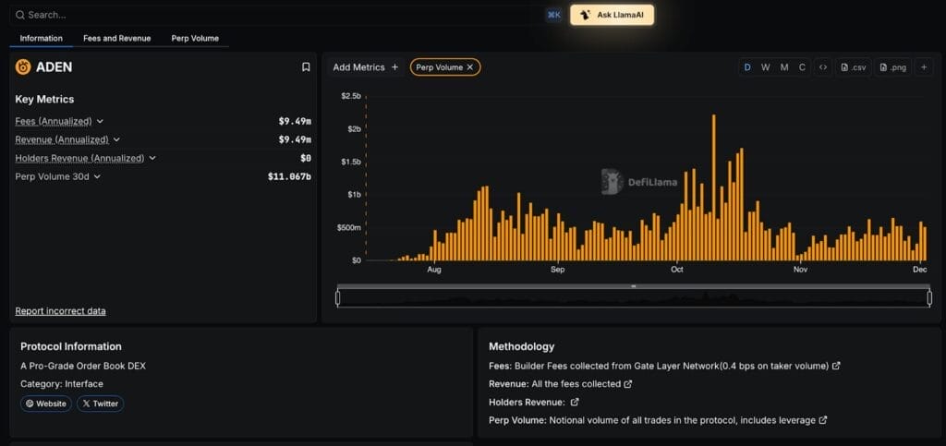Click the Aug label on chart axis
The height and width of the screenshot is (446, 946).
(x=434, y=270)
